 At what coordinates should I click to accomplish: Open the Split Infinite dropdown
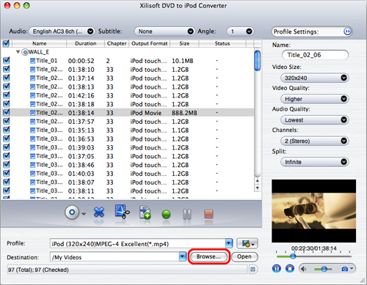315,162
